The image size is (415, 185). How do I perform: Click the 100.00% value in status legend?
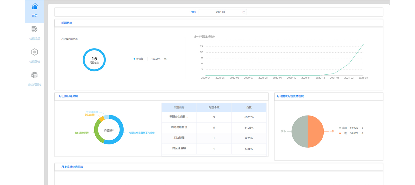(x=156, y=59)
